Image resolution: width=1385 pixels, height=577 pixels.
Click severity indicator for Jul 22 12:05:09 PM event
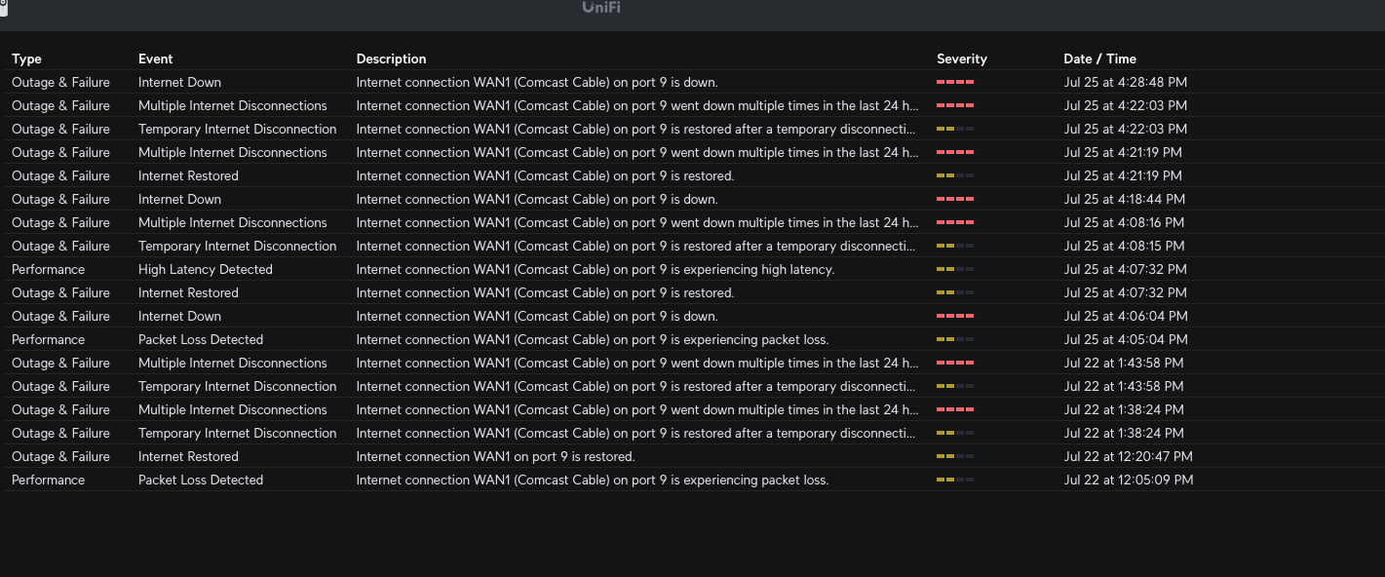click(x=955, y=480)
